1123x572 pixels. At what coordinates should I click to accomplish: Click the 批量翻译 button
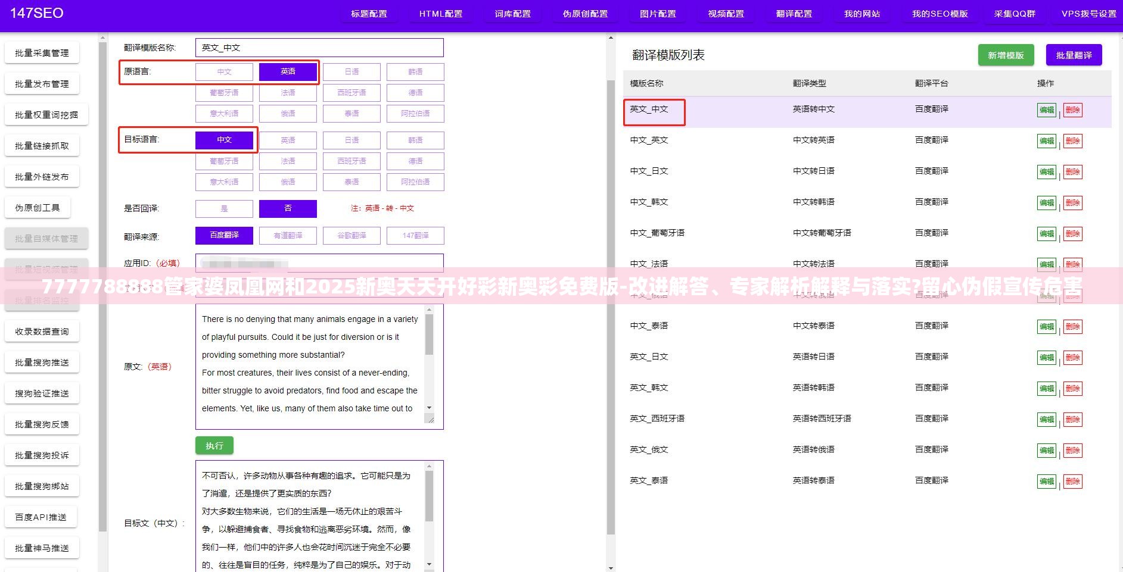[x=1074, y=55]
